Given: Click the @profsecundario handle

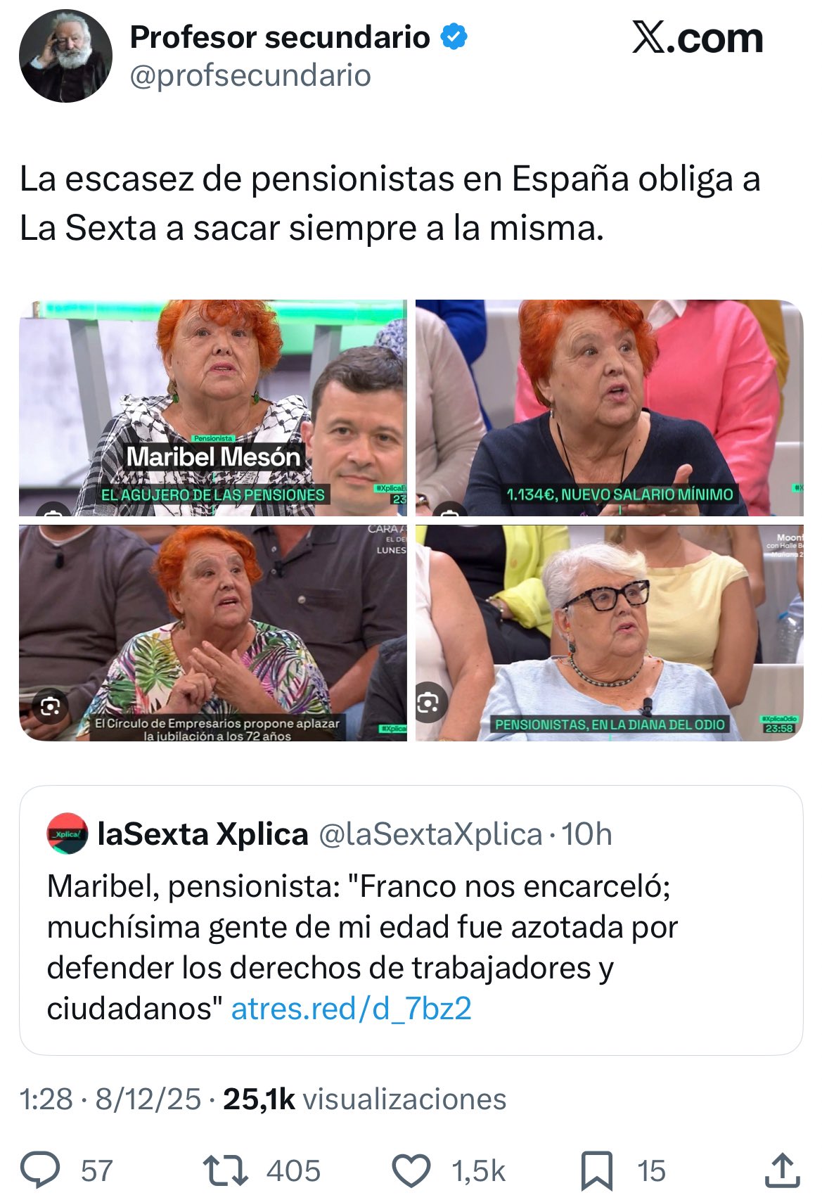Looking at the screenshot, I should (250, 75).
